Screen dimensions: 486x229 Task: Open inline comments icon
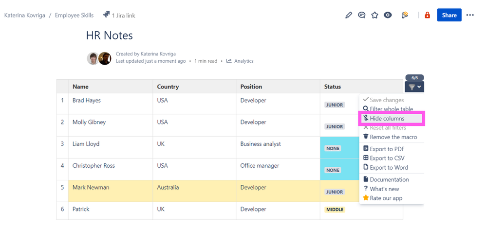pyautogui.click(x=362, y=15)
